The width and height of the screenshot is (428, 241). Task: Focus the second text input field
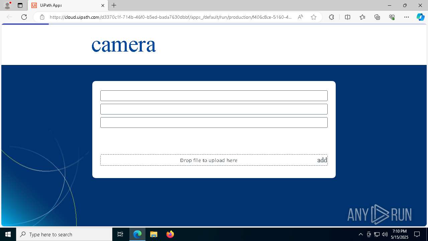(214, 109)
